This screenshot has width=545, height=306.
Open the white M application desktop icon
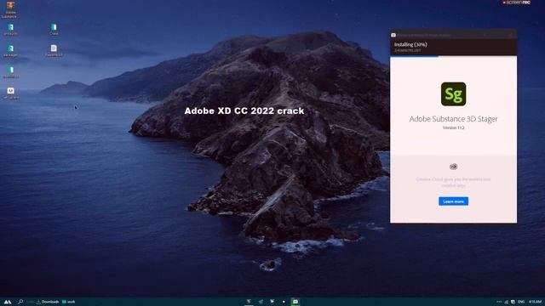10,93
